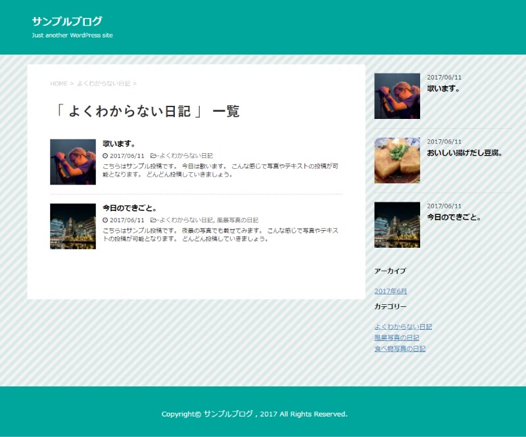Click the カテゴリー sidebar heading
This screenshot has height=437, width=526.
coord(391,306)
